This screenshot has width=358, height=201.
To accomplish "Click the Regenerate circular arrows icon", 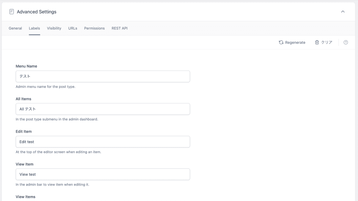I will pyautogui.click(x=281, y=42).
